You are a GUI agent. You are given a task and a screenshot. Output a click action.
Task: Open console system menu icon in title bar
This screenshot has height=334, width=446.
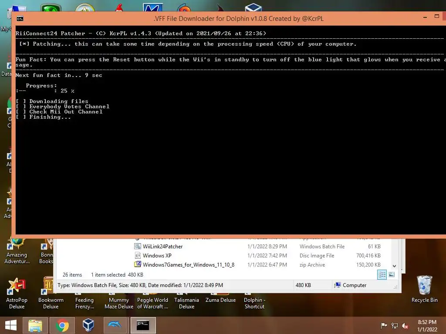point(20,19)
